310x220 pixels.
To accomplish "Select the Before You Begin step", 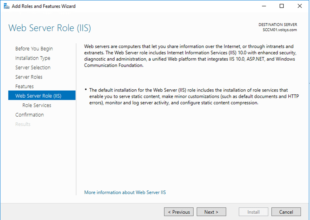I will tap(34, 48).
